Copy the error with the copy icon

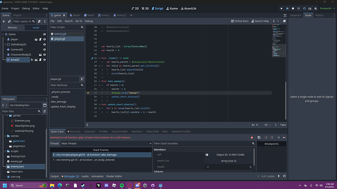point(259,137)
